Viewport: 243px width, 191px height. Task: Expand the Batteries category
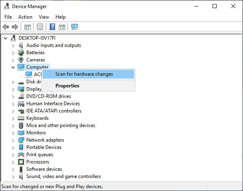pos(13,53)
